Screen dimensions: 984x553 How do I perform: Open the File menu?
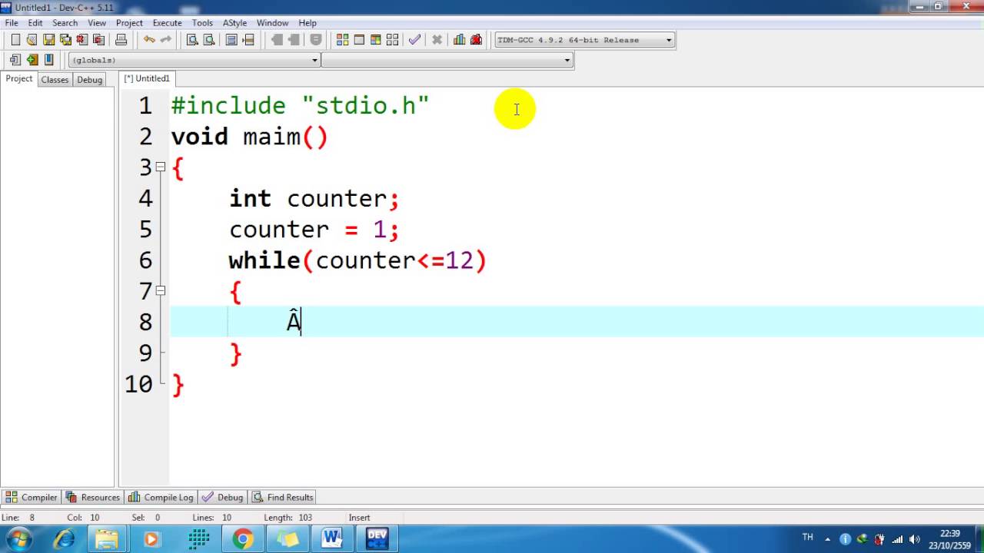12,23
